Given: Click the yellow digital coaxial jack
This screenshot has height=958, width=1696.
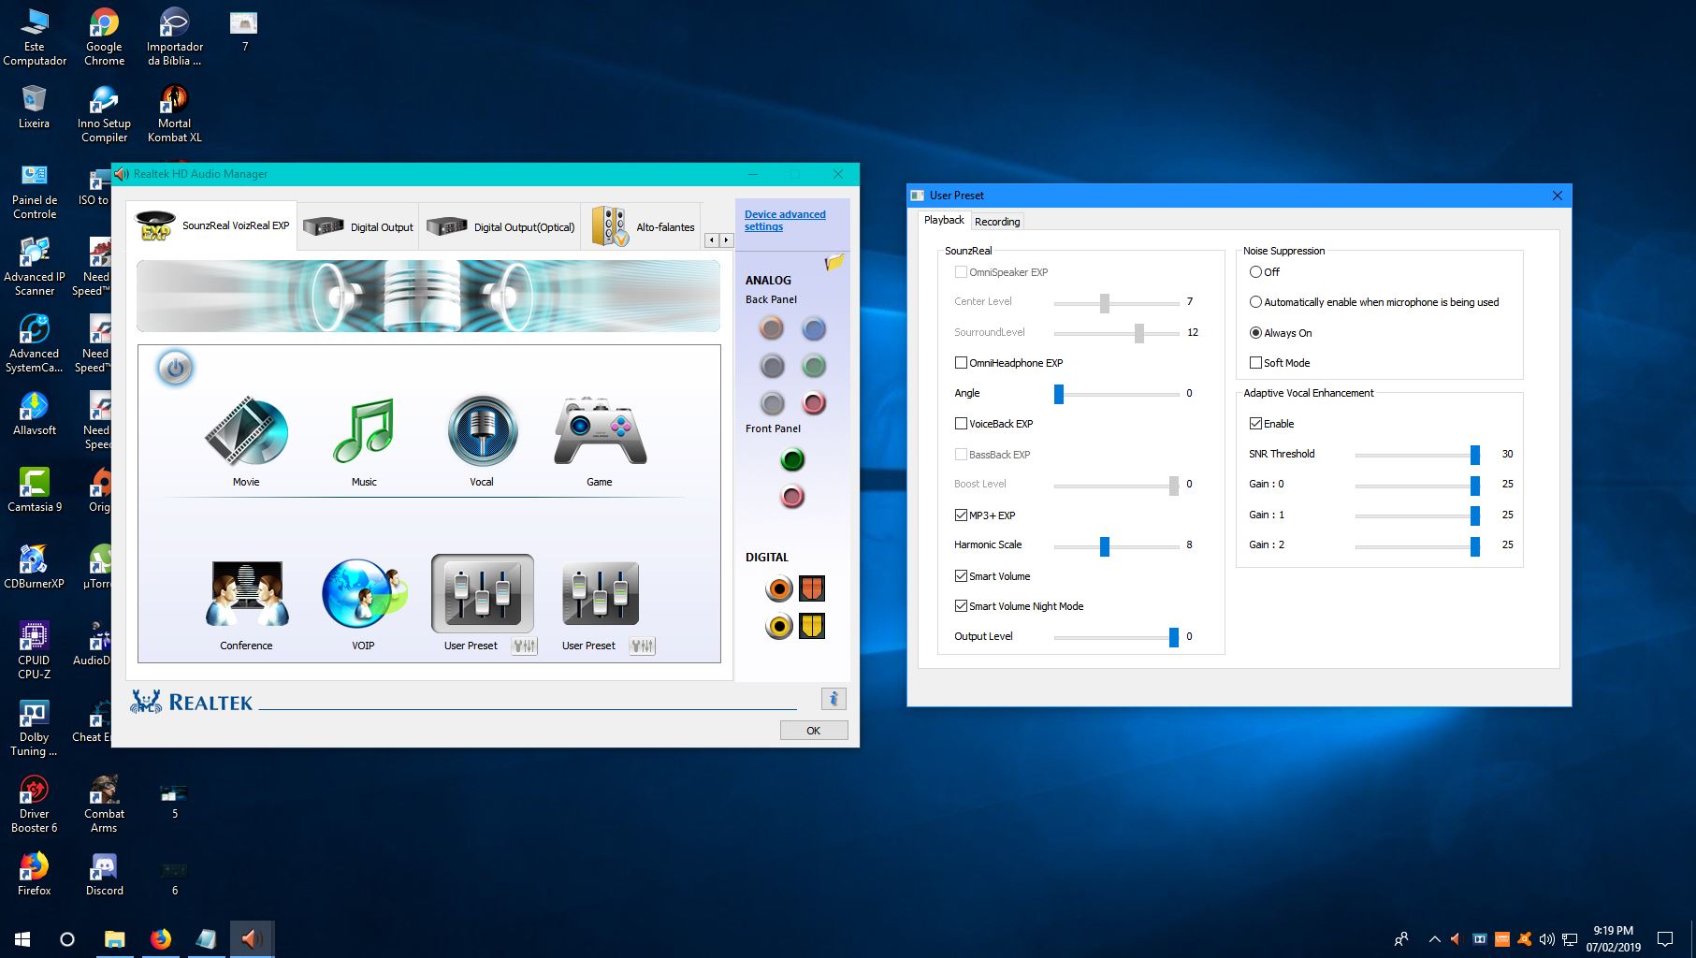Looking at the screenshot, I should pos(779,626).
